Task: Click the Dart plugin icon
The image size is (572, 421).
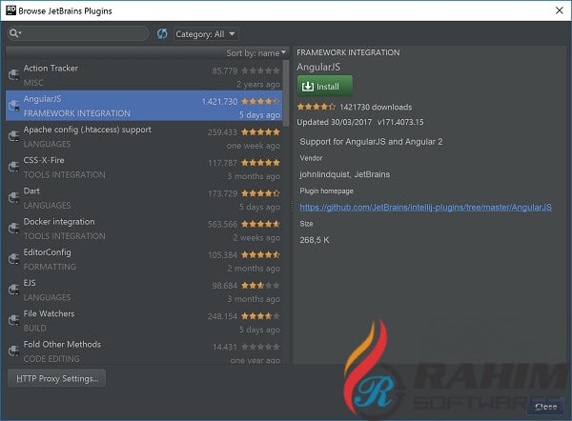Action: [14, 197]
